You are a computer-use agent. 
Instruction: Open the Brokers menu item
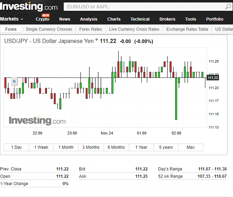[x=167, y=19]
